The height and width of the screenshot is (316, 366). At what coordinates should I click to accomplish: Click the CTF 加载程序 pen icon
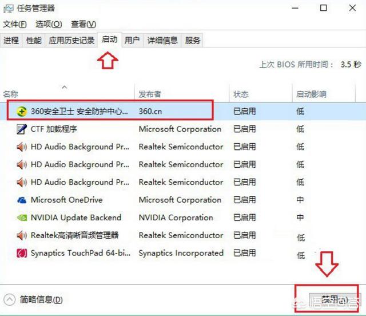22,129
